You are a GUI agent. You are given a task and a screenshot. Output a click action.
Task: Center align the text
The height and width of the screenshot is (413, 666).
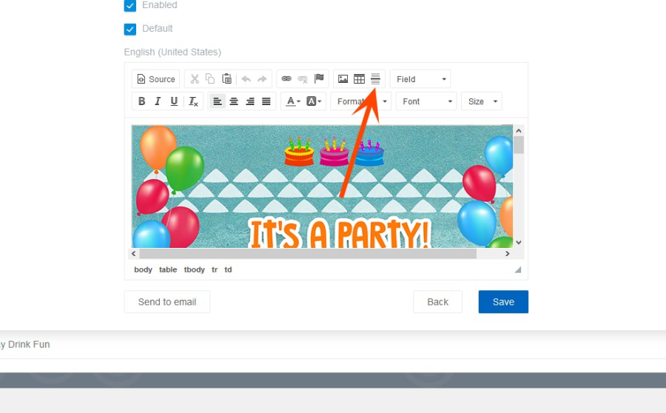(x=234, y=101)
